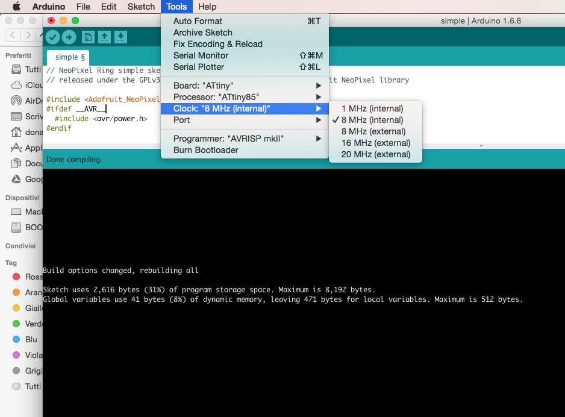Click the 'Build options changed, rebuilding all' console line

120,271
